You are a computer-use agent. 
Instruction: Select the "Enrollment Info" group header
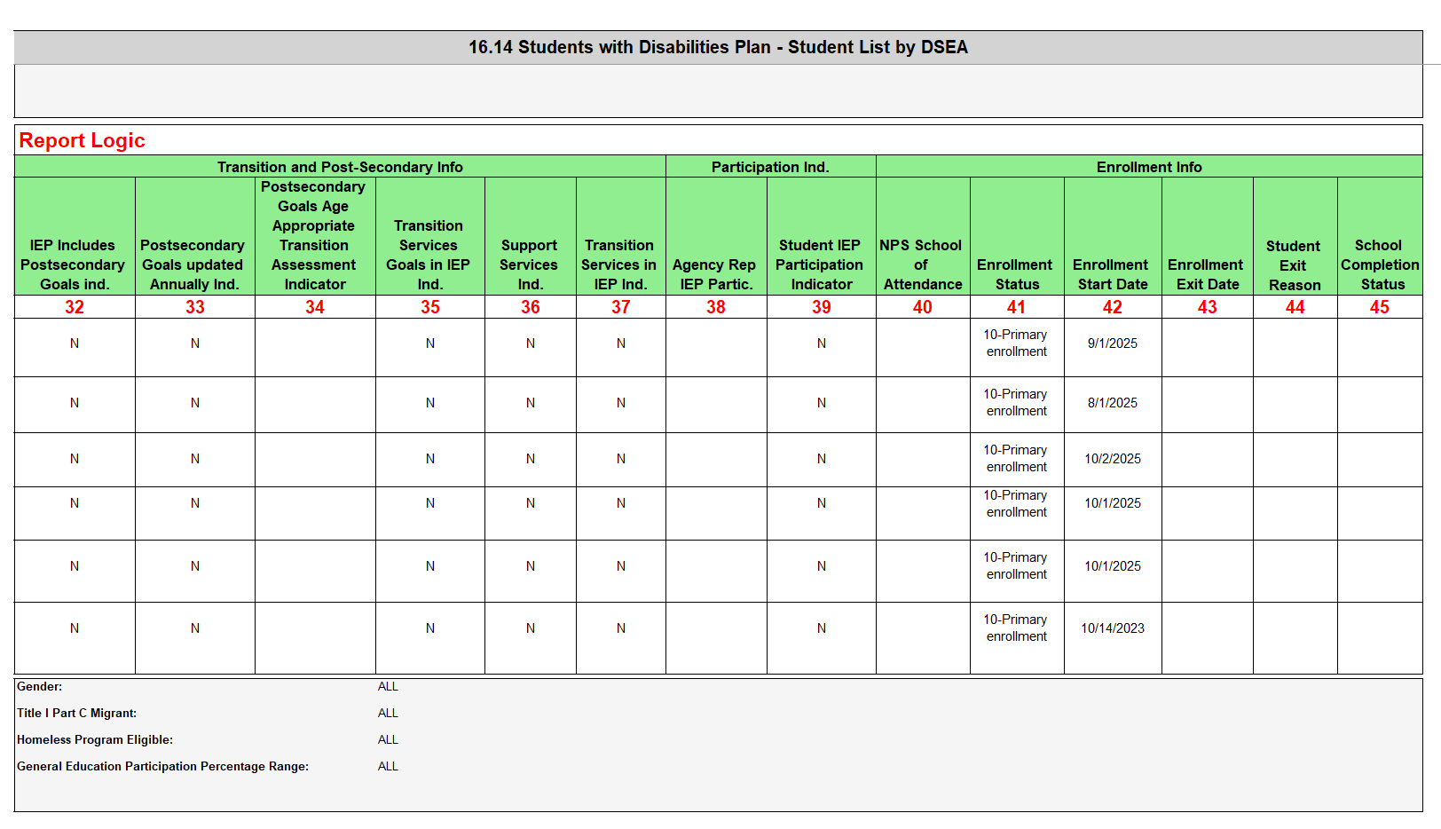pos(1148,167)
